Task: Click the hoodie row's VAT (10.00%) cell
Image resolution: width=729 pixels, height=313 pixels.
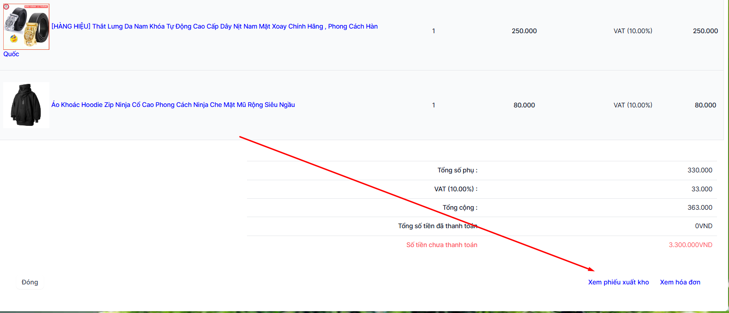Action: coord(633,105)
